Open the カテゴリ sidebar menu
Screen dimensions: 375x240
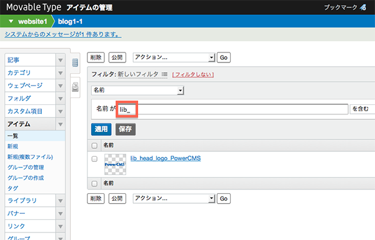(31, 73)
